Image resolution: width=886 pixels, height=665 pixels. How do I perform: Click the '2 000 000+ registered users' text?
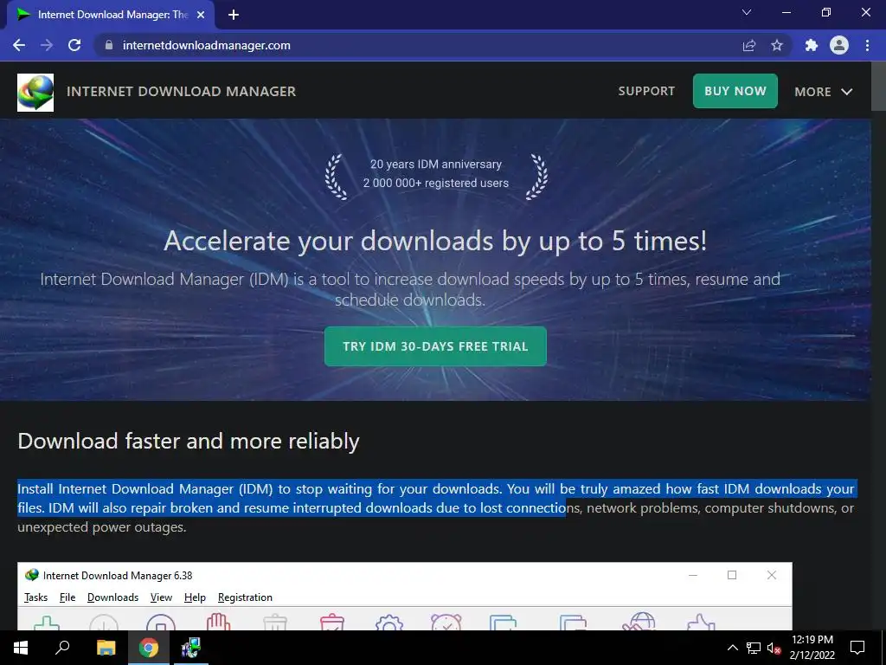coord(436,184)
